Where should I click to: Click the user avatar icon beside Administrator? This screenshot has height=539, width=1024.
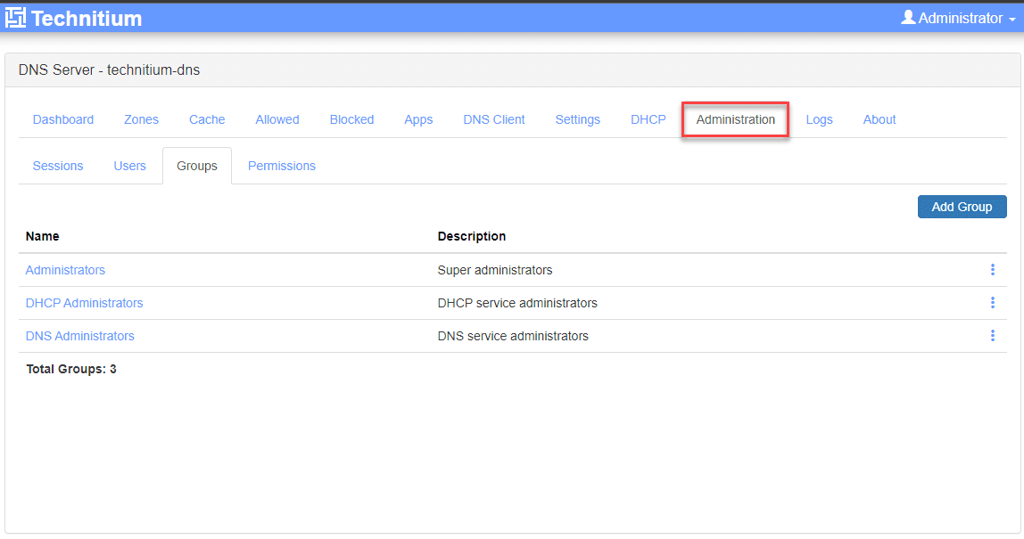[908, 18]
